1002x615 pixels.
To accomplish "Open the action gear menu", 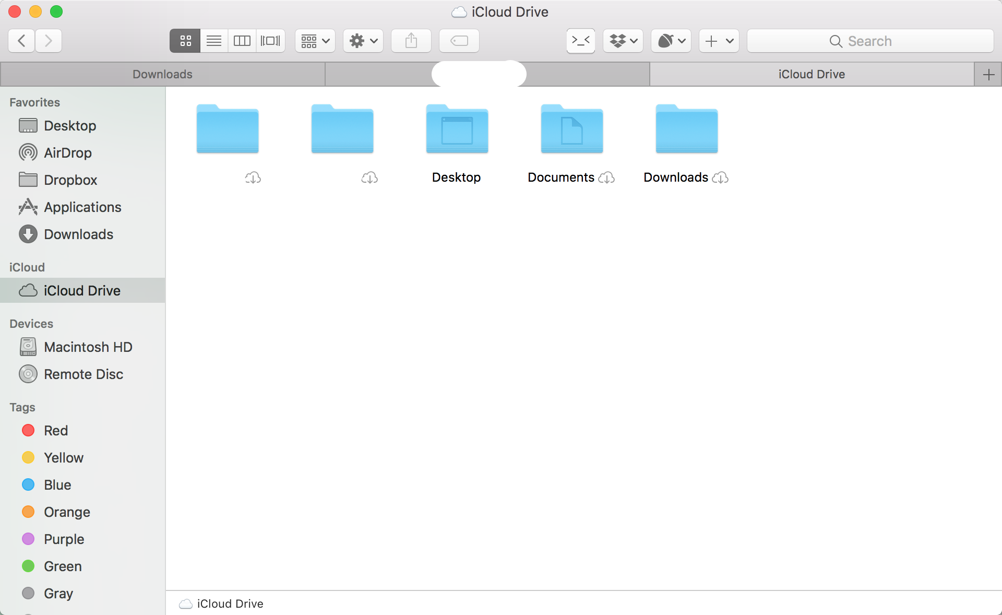I will pos(363,41).
